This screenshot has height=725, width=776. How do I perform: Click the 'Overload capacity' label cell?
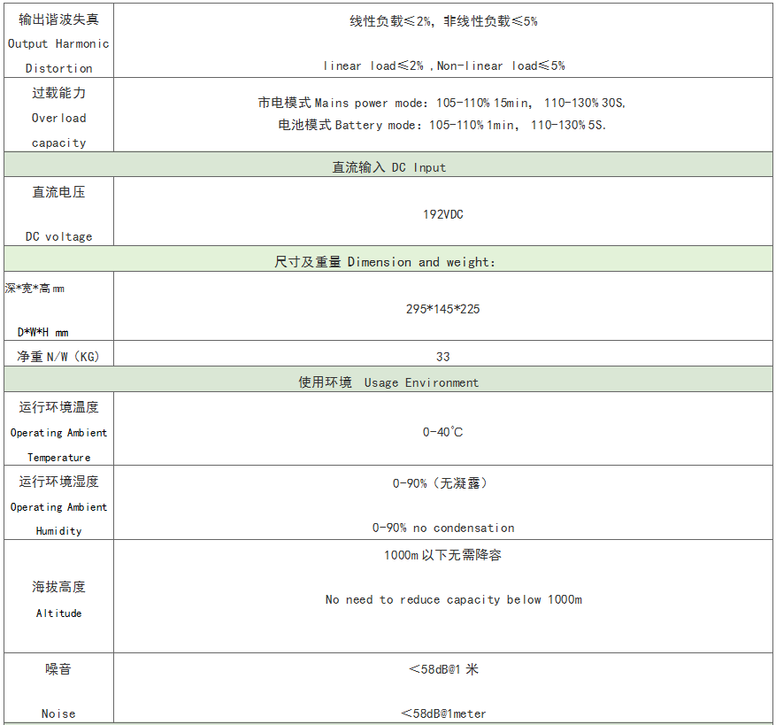coord(58,118)
